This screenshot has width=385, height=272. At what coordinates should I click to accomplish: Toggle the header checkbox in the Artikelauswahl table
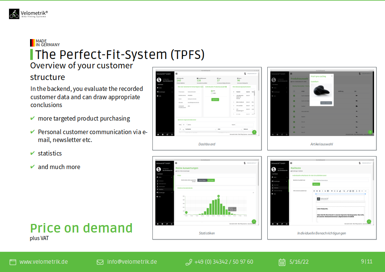pos(294,91)
